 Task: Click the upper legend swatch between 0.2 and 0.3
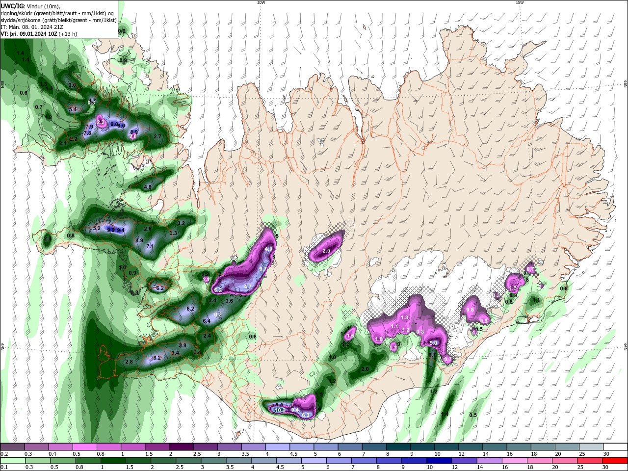[13, 447]
